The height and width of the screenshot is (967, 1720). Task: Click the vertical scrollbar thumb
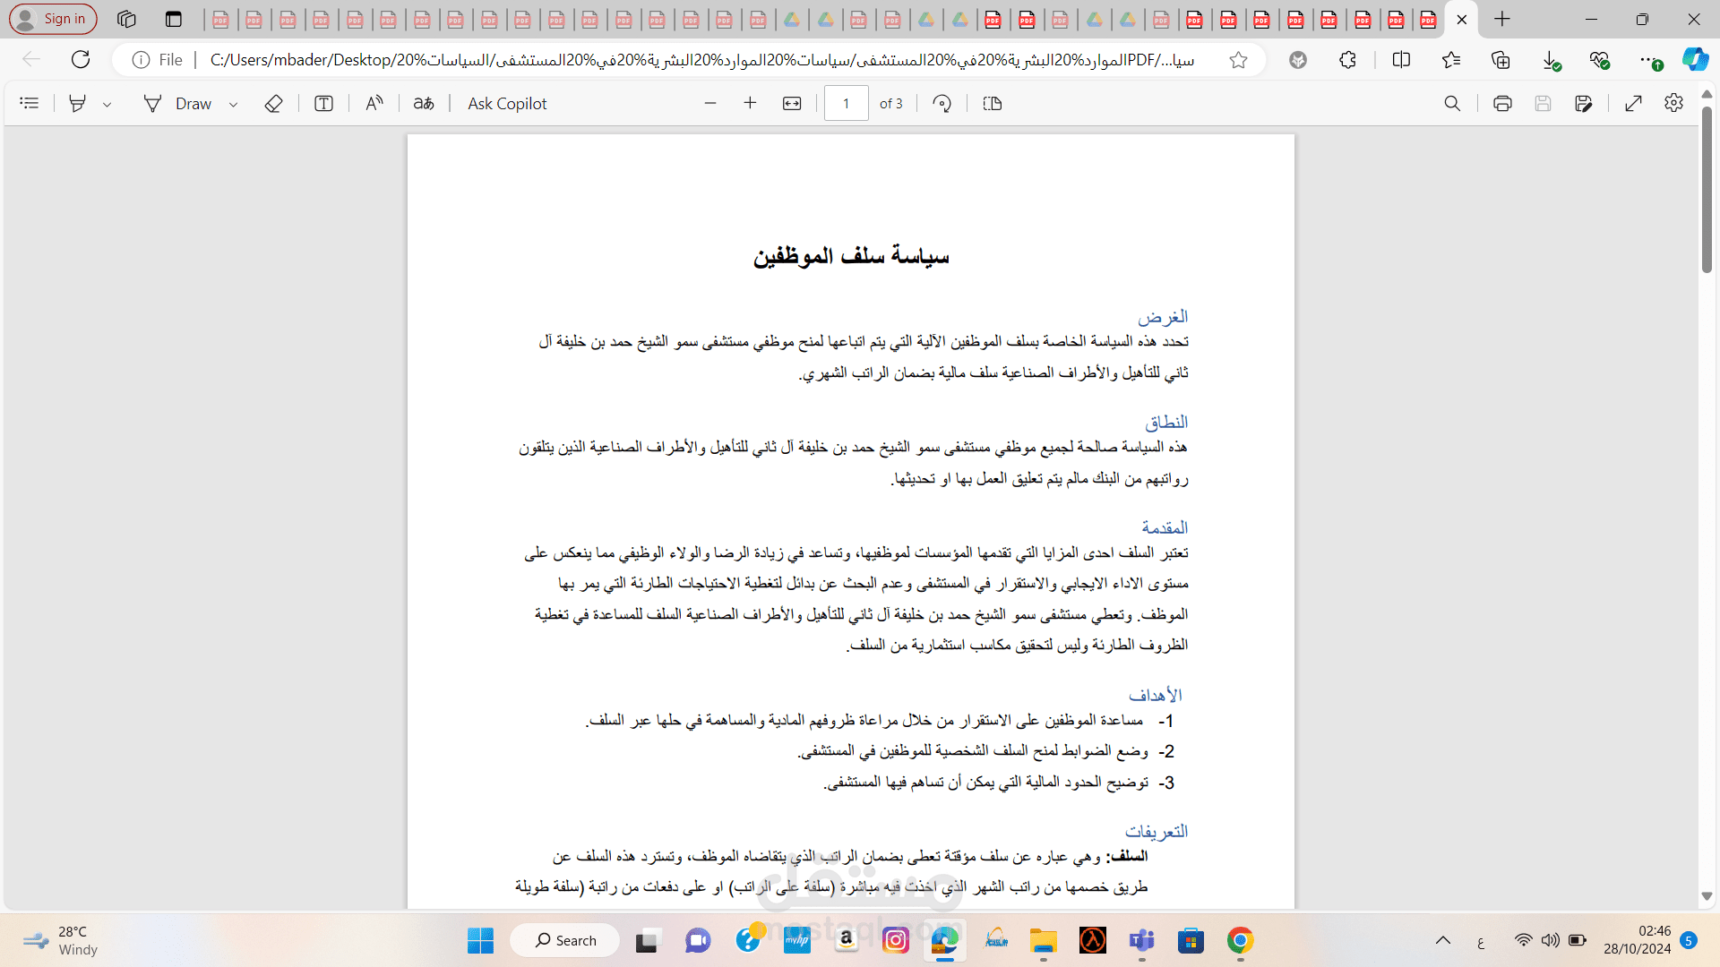pos(1707,189)
